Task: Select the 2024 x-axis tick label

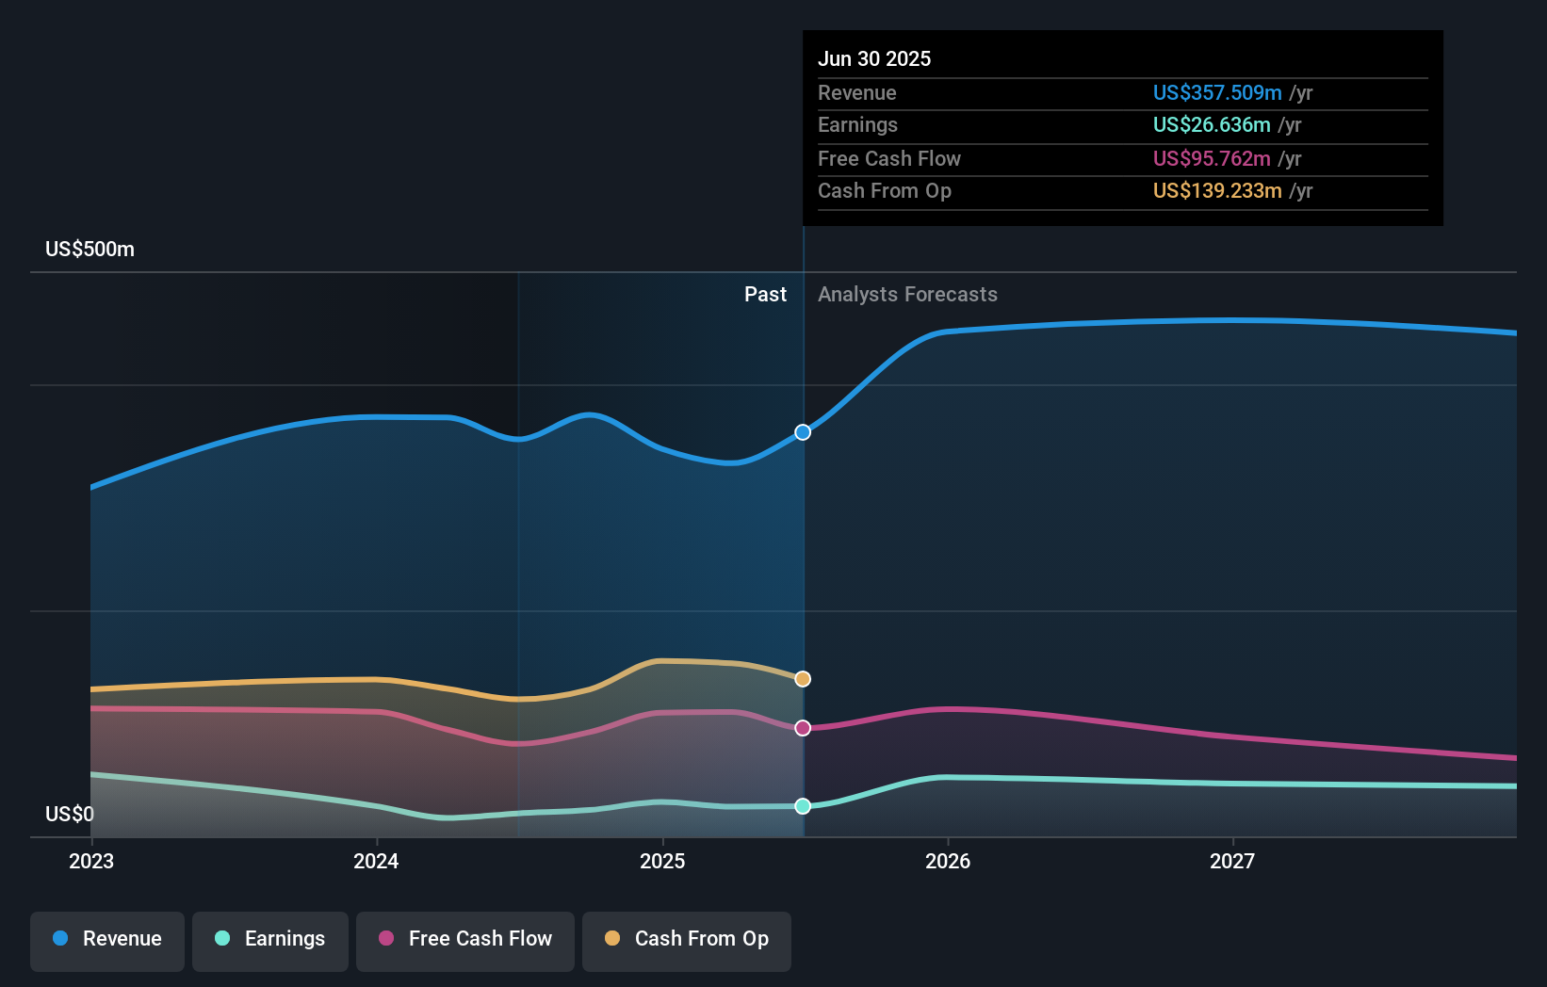Action: pyautogui.click(x=376, y=862)
